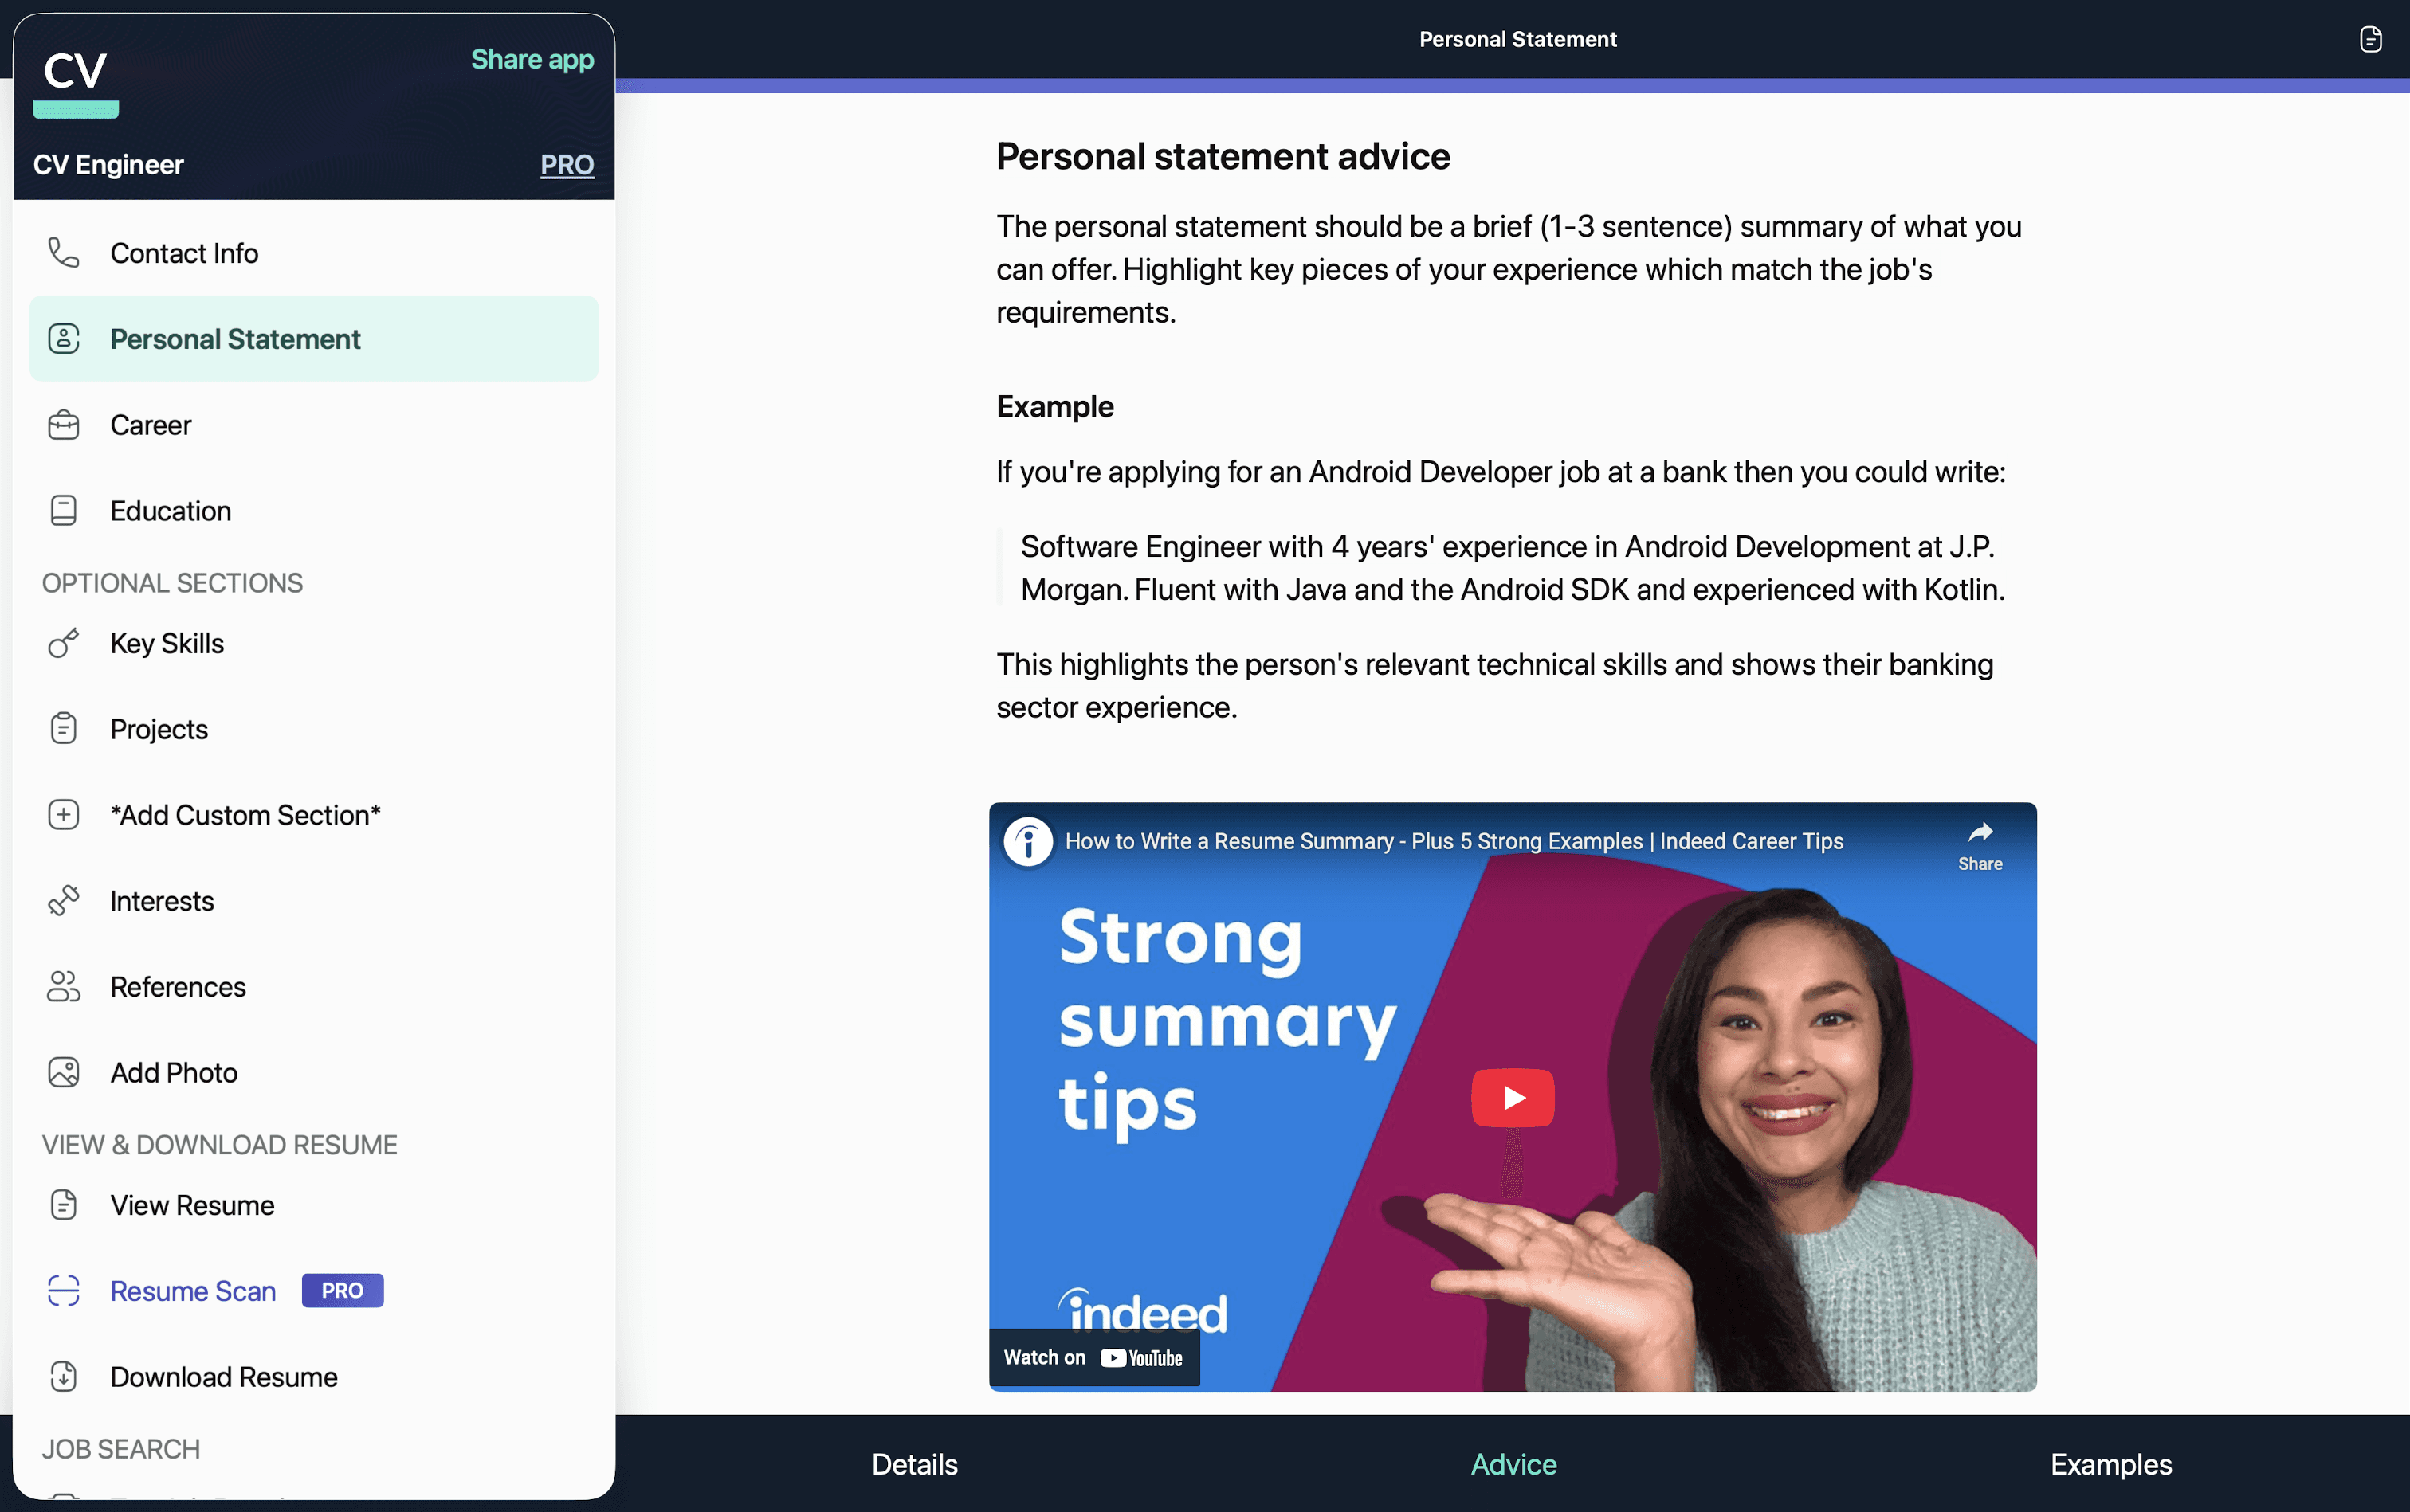The image size is (2410, 1512).
Task: Open the Contact Info phone icon
Action: pyautogui.click(x=63, y=253)
